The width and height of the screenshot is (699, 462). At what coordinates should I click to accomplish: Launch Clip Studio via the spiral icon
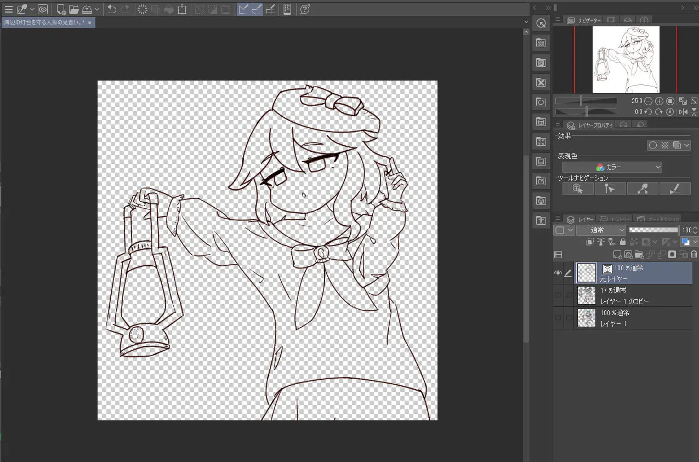43,9
